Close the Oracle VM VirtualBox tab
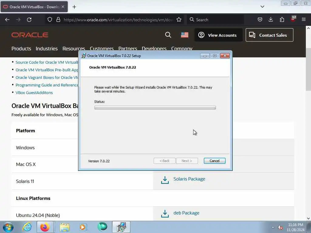The image size is (311, 233). (63, 7)
